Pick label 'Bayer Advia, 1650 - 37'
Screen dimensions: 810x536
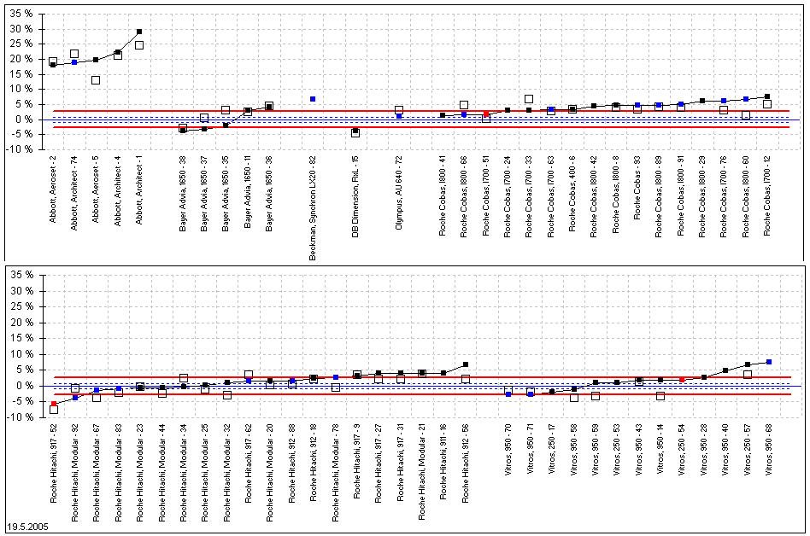(204, 194)
